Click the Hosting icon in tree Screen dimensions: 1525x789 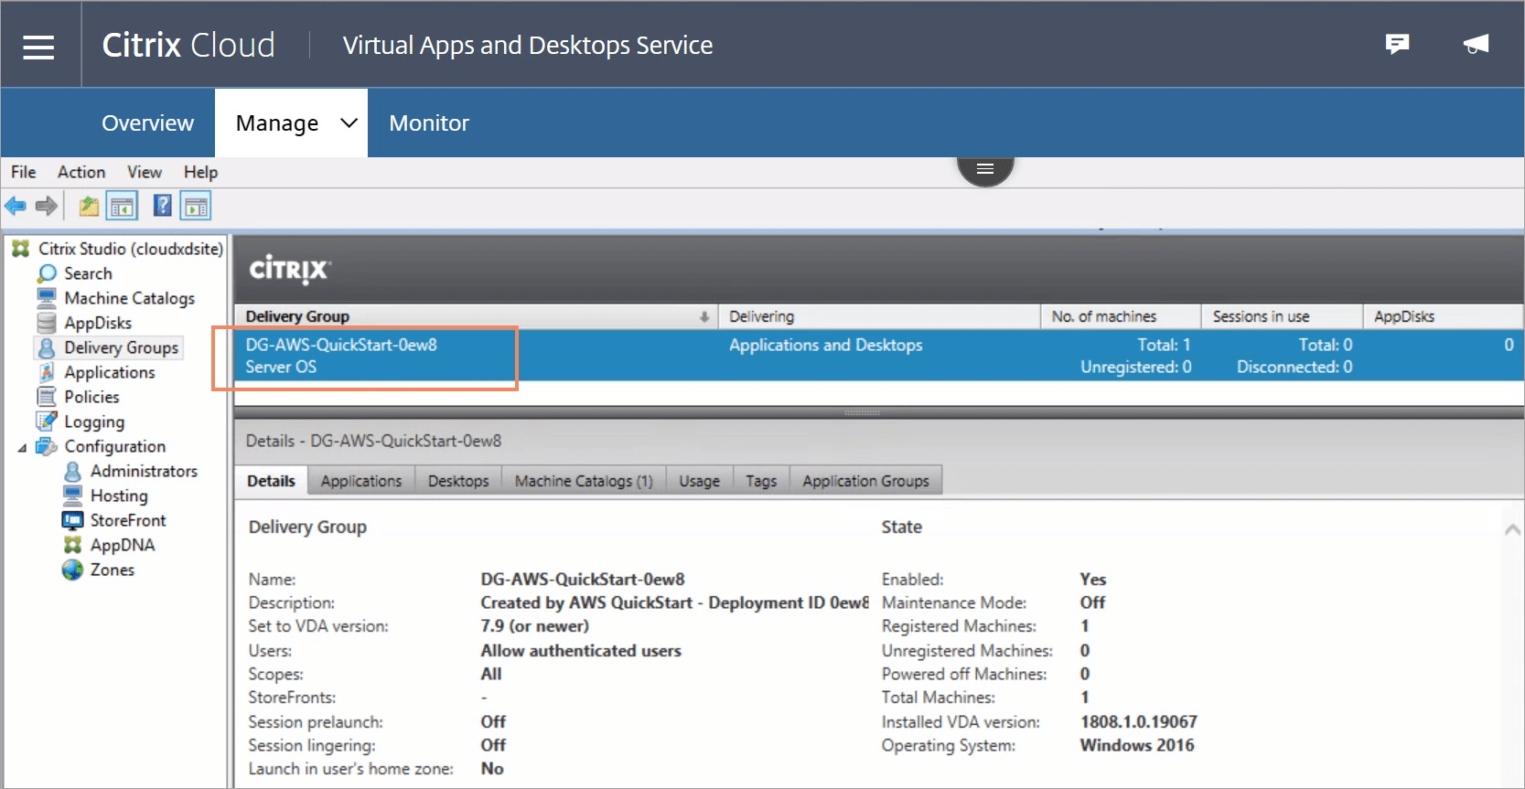coord(73,496)
